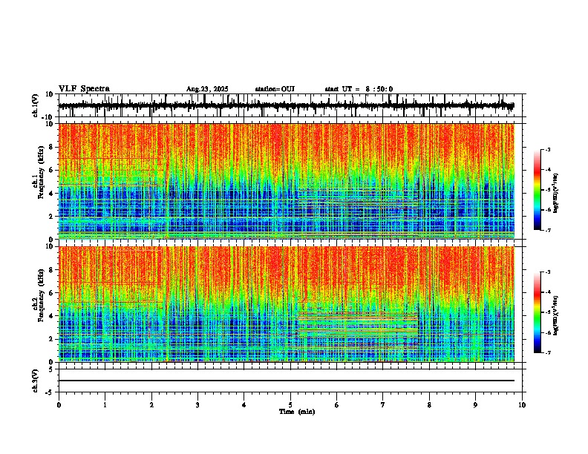Click the "ch.3(V)" vertical axis label
The width and height of the screenshot is (588, 454).
(36, 381)
